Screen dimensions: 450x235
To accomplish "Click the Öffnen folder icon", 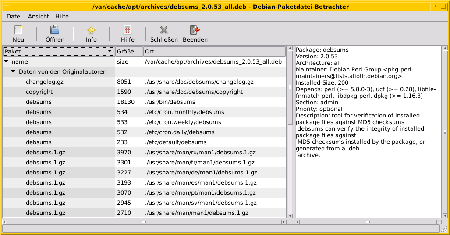I will click(54, 30).
